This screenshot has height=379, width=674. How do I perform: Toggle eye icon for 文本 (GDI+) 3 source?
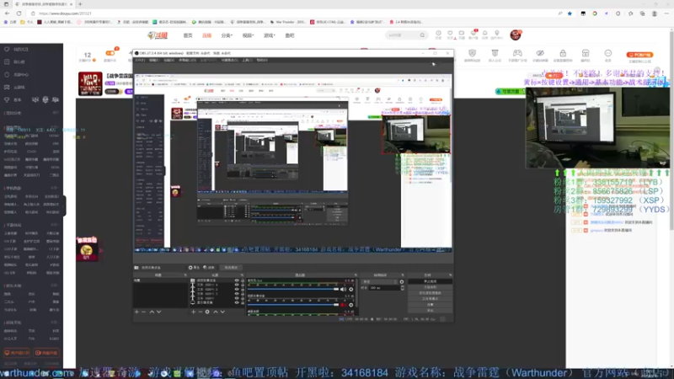(x=237, y=289)
